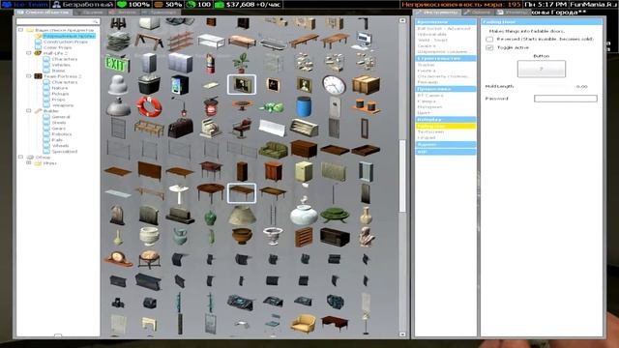This screenshot has height=348, width=619.
Task: Switch to the Инструменты tab
Action: [x=438, y=13]
